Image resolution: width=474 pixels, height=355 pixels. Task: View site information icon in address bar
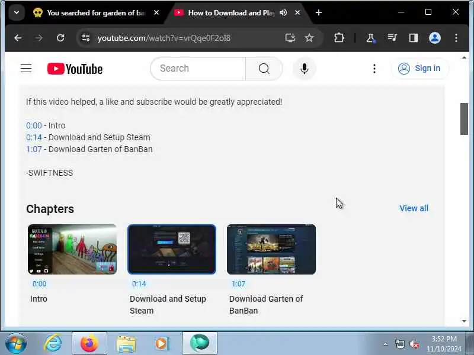coord(86,38)
